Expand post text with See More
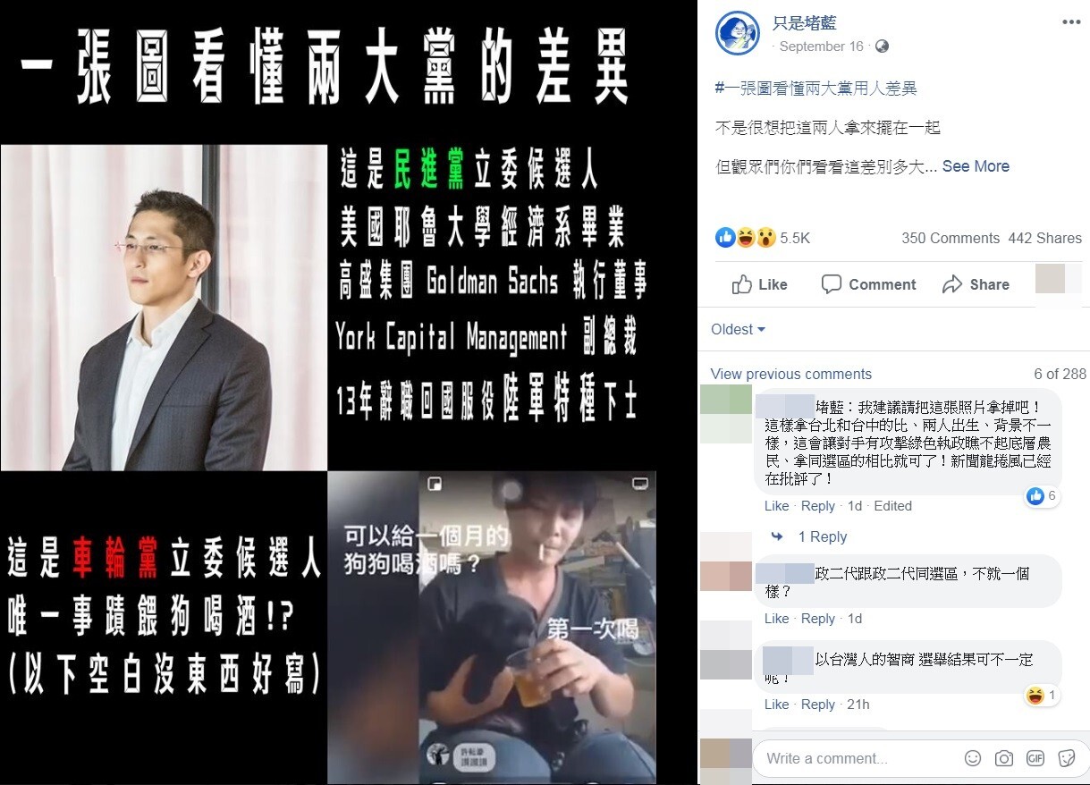Image resolution: width=1090 pixels, height=785 pixels. click(x=976, y=166)
